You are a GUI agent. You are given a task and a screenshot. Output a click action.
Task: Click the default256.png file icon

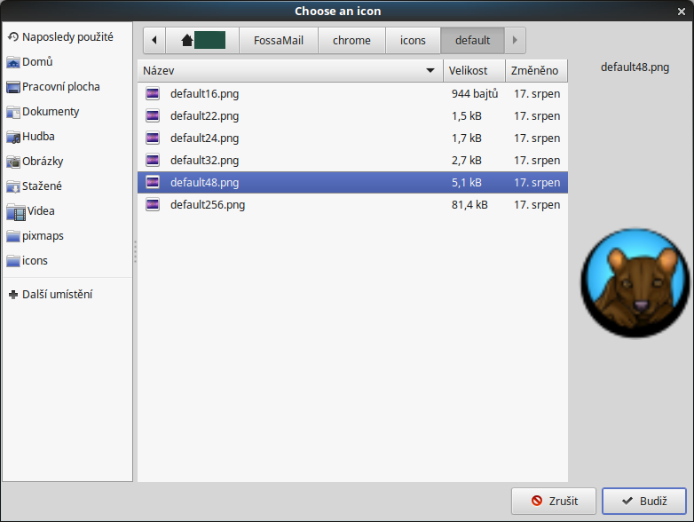[x=153, y=204]
